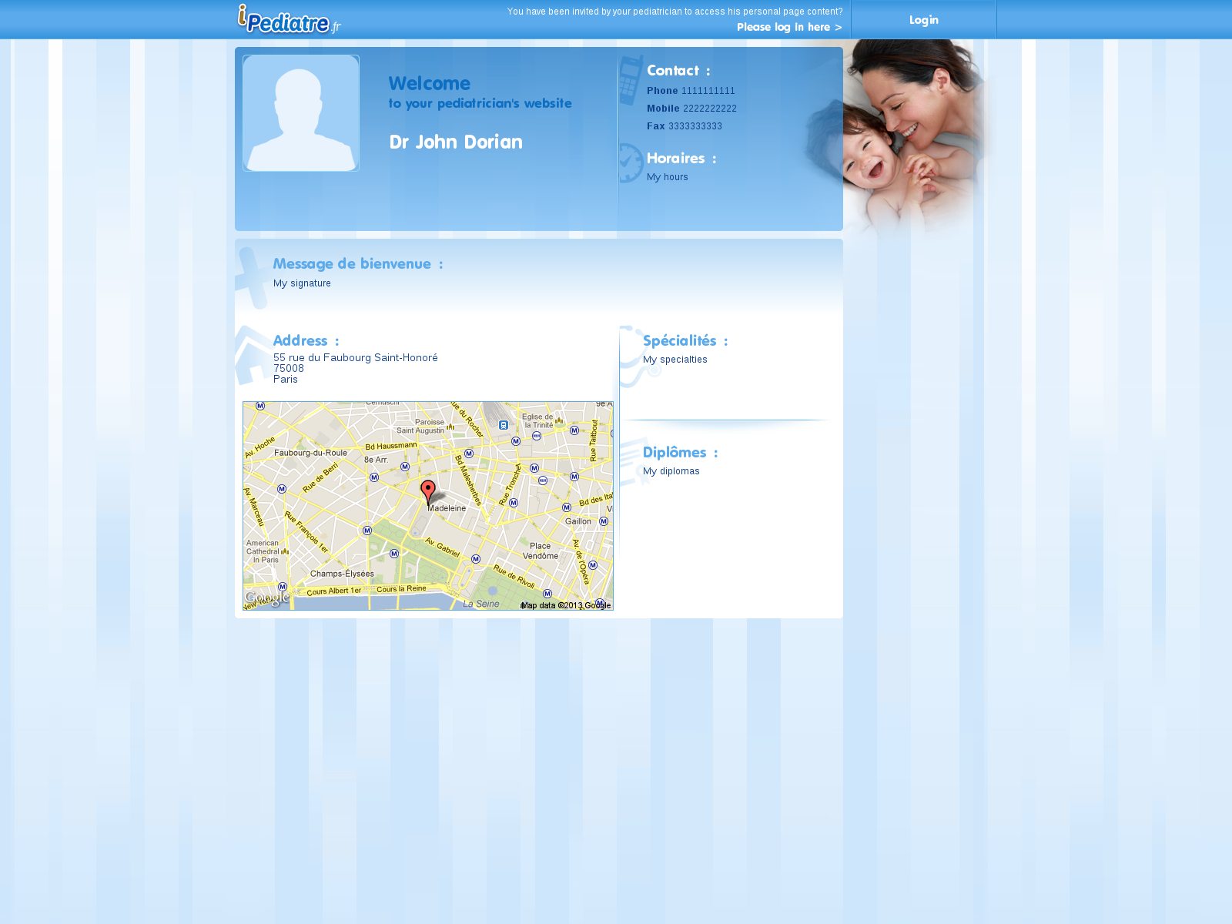Click the mobile number 2222222222

[709, 109]
